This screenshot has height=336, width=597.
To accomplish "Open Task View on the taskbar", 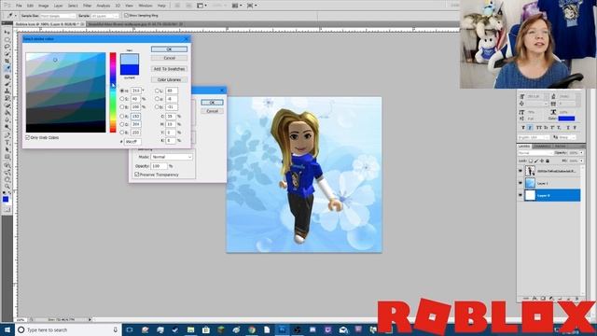I will coord(130,329).
